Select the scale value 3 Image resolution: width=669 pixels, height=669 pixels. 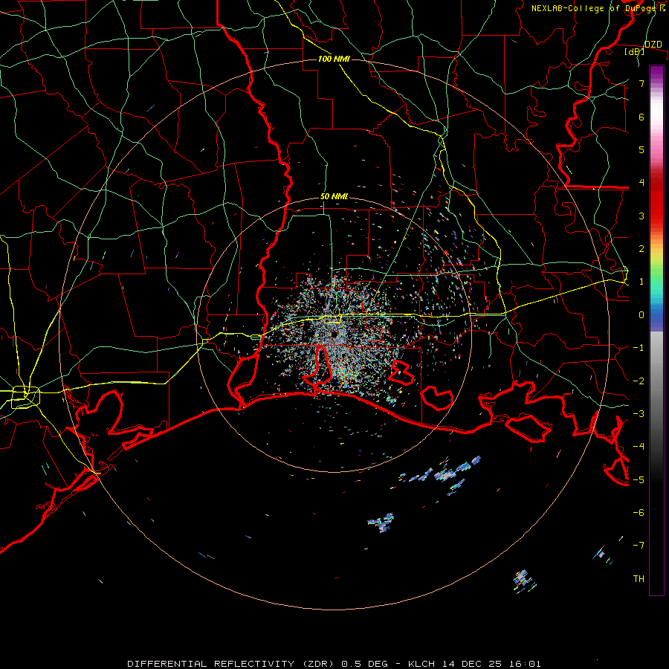(641, 216)
